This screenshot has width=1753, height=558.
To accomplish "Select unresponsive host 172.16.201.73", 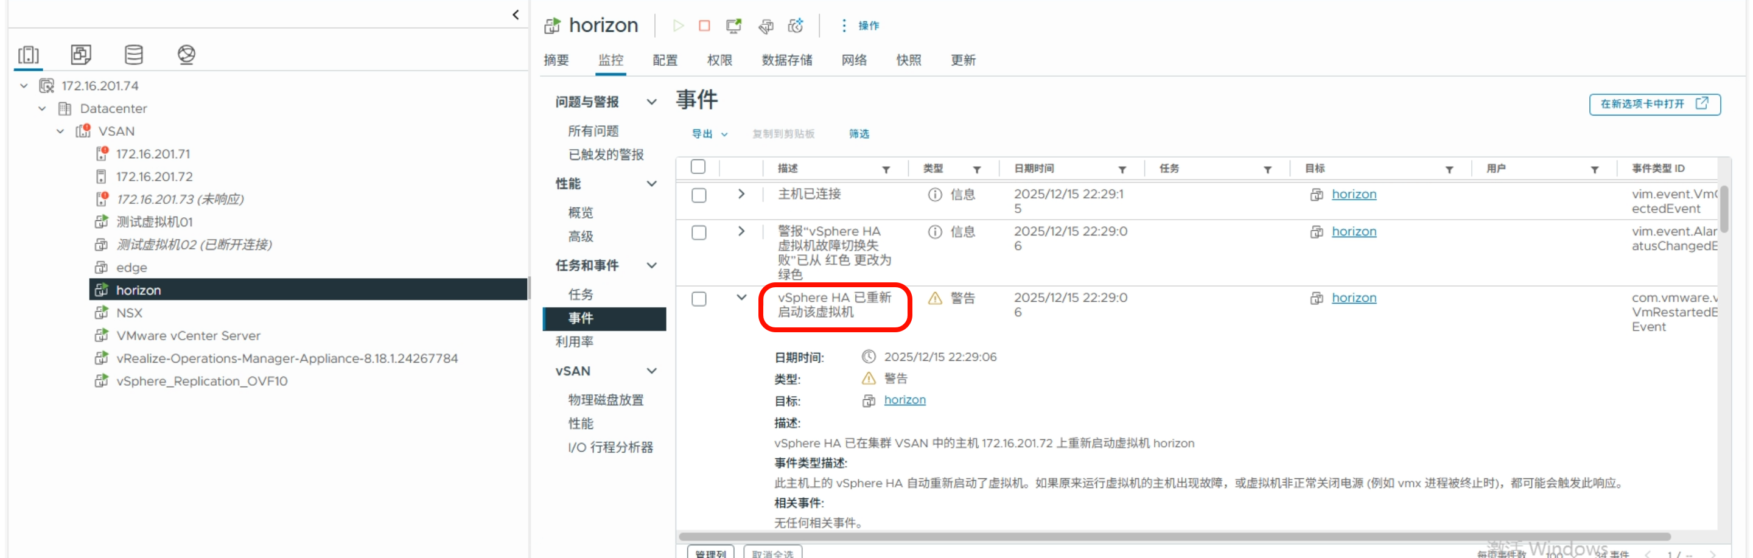I will coord(179,199).
